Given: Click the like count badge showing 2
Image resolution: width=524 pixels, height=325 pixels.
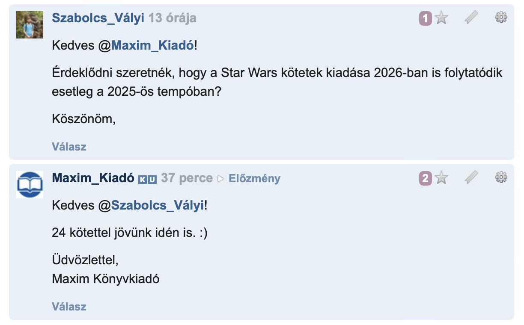Looking at the screenshot, I should tap(425, 178).
